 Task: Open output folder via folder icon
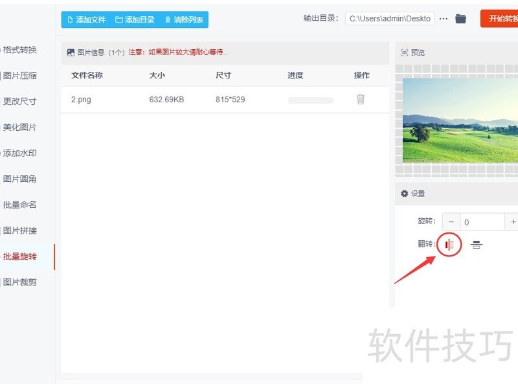[x=460, y=19]
